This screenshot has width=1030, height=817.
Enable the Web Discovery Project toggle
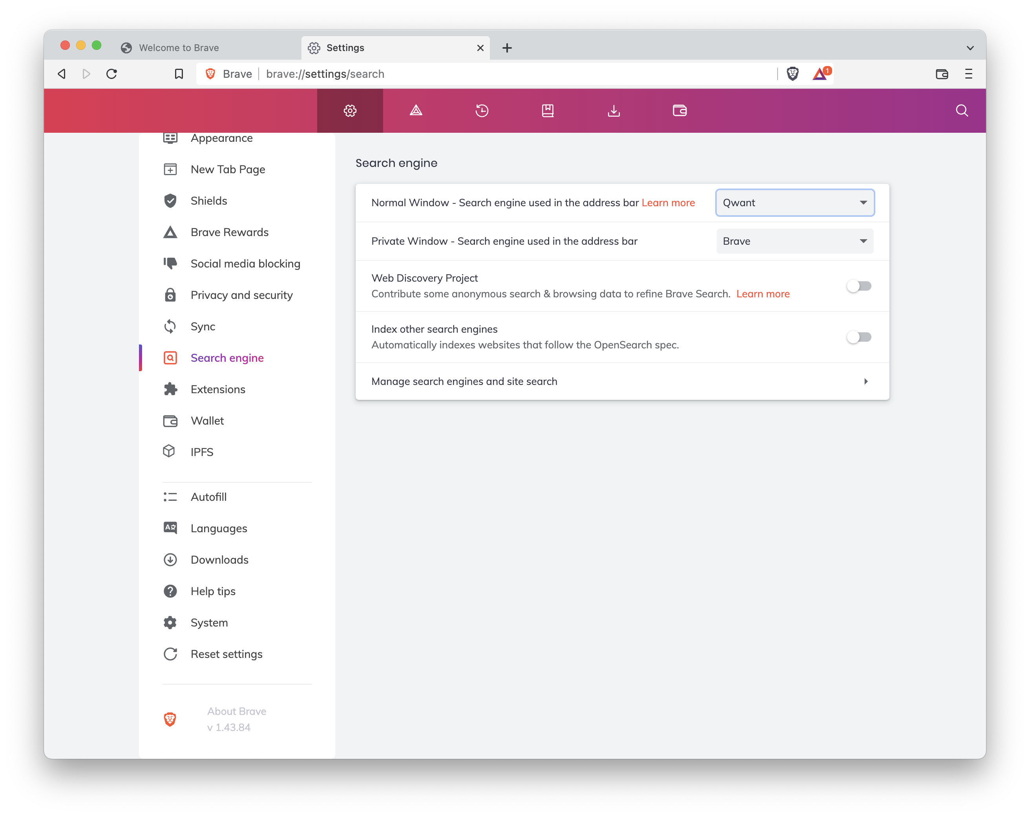coord(858,286)
